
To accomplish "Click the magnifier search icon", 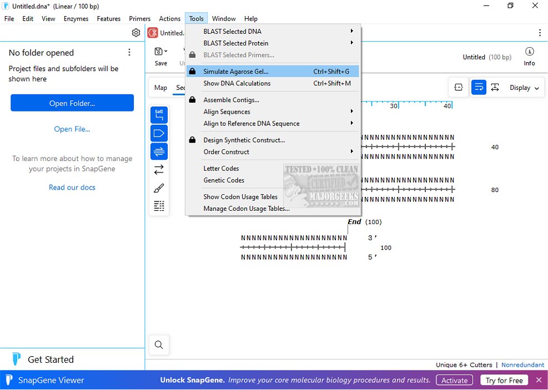I will pyautogui.click(x=159, y=345).
